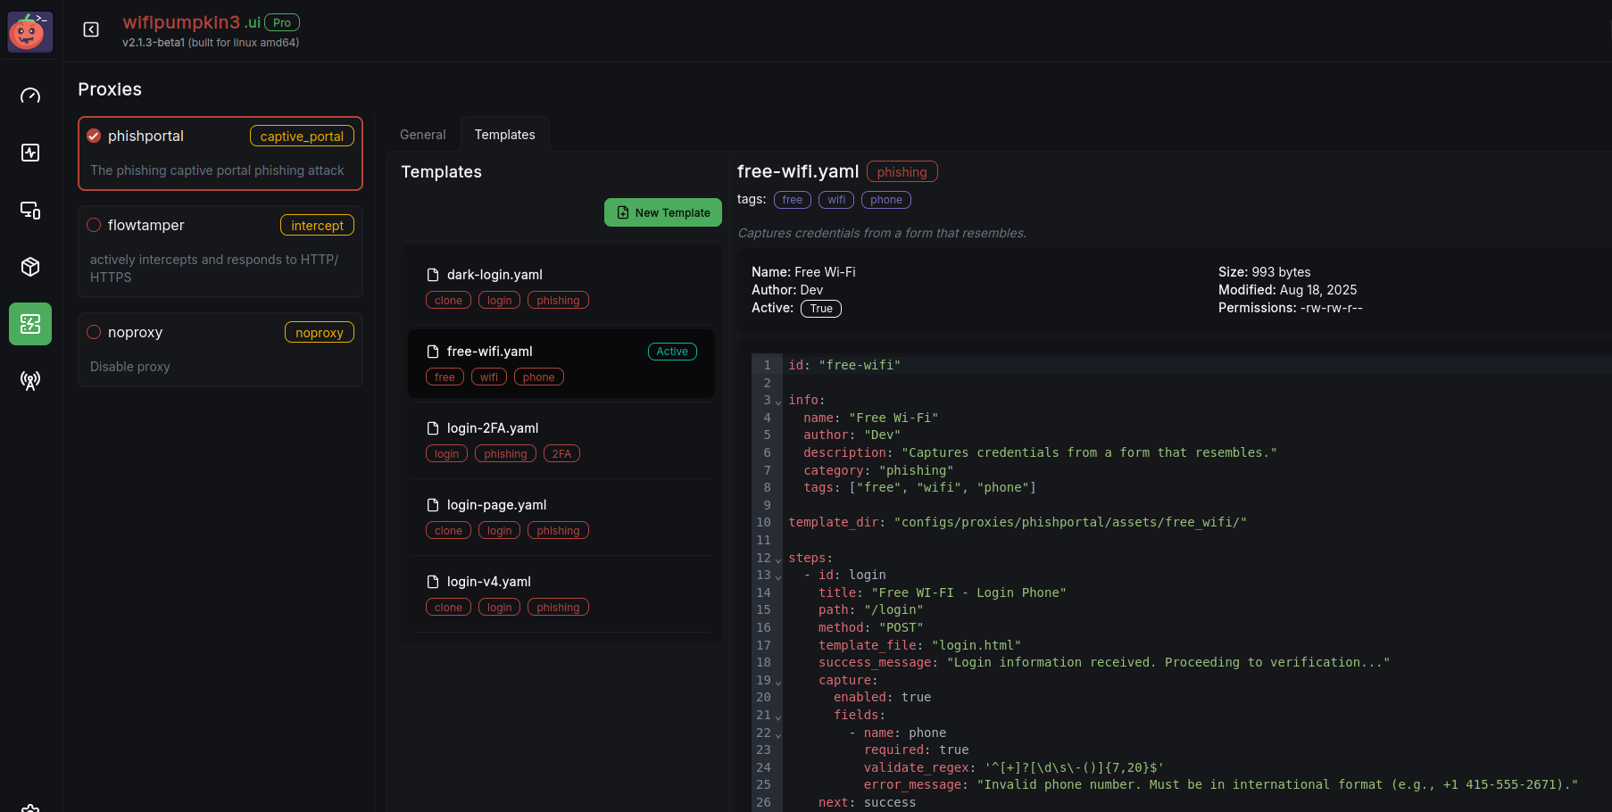Viewport: 1612px width, 812px height.
Task: Switch to the General tab
Action: point(422,135)
